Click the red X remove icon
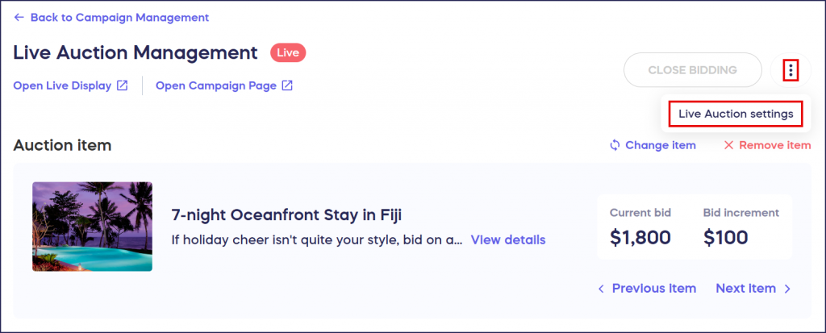 pyautogui.click(x=728, y=145)
